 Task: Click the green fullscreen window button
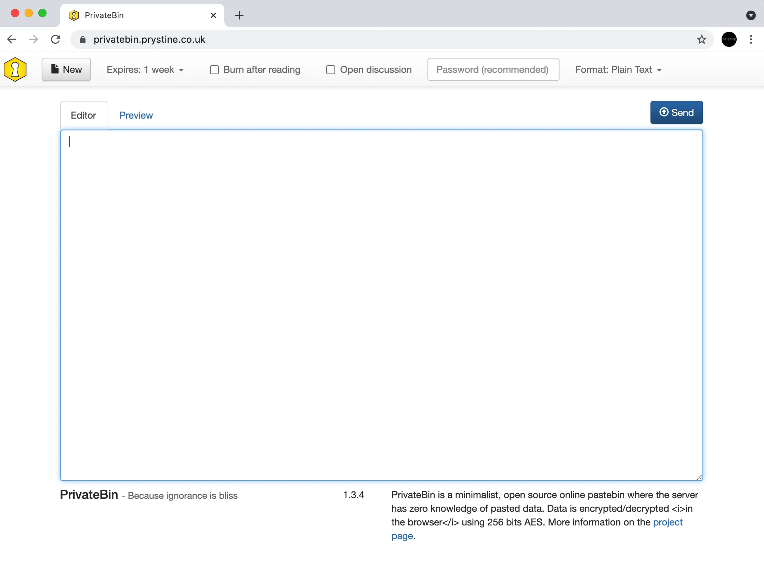pyautogui.click(x=42, y=13)
